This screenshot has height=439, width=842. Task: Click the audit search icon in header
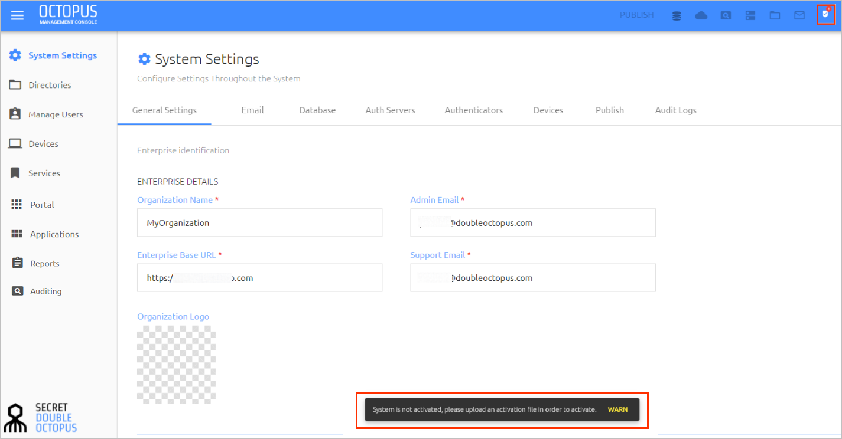coord(726,16)
